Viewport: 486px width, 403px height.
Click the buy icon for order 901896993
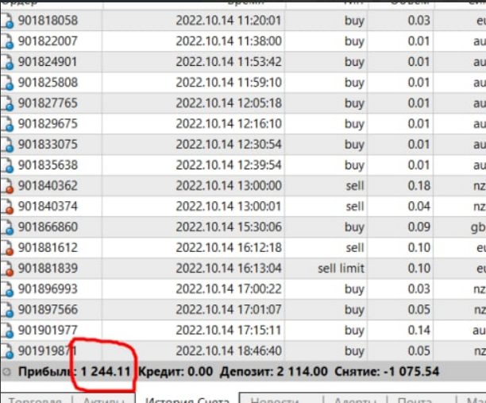click(7, 289)
